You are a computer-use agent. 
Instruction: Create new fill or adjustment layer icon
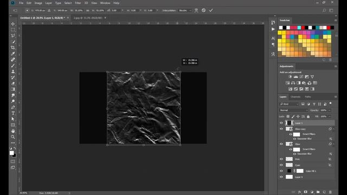312,192
